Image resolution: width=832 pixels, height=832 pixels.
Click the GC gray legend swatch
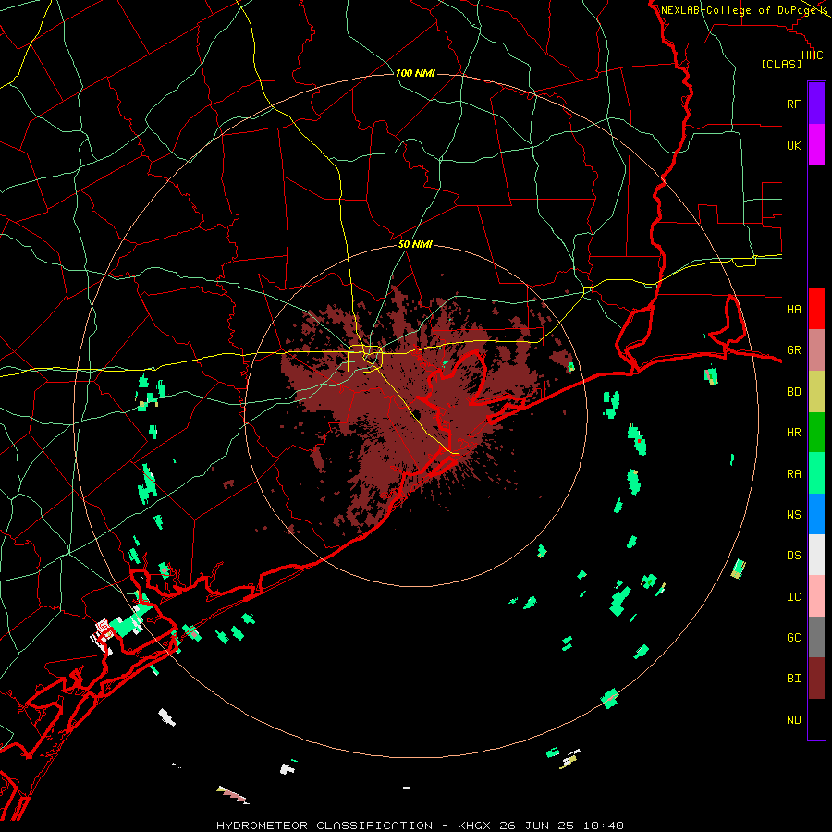point(816,637)
